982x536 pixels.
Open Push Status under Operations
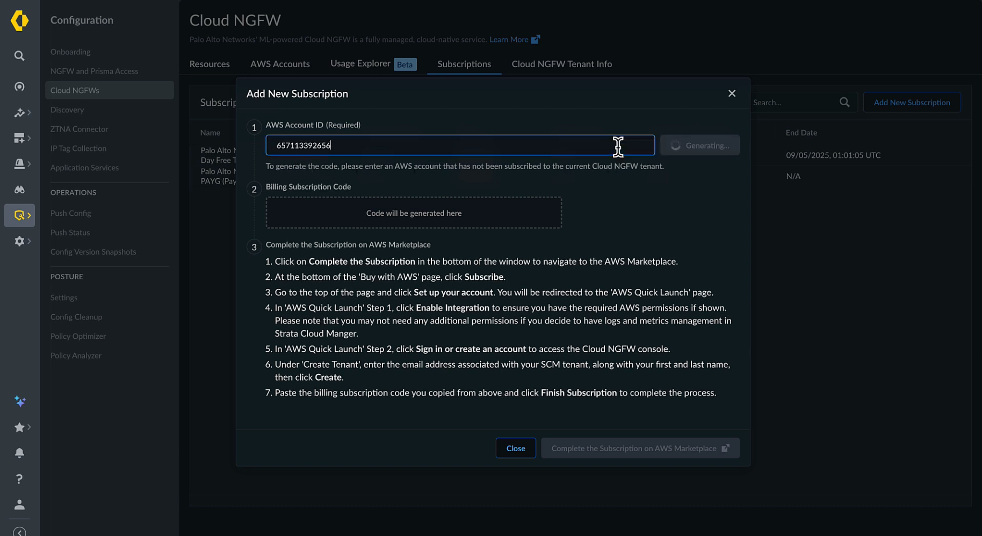(x=70, y=233)
